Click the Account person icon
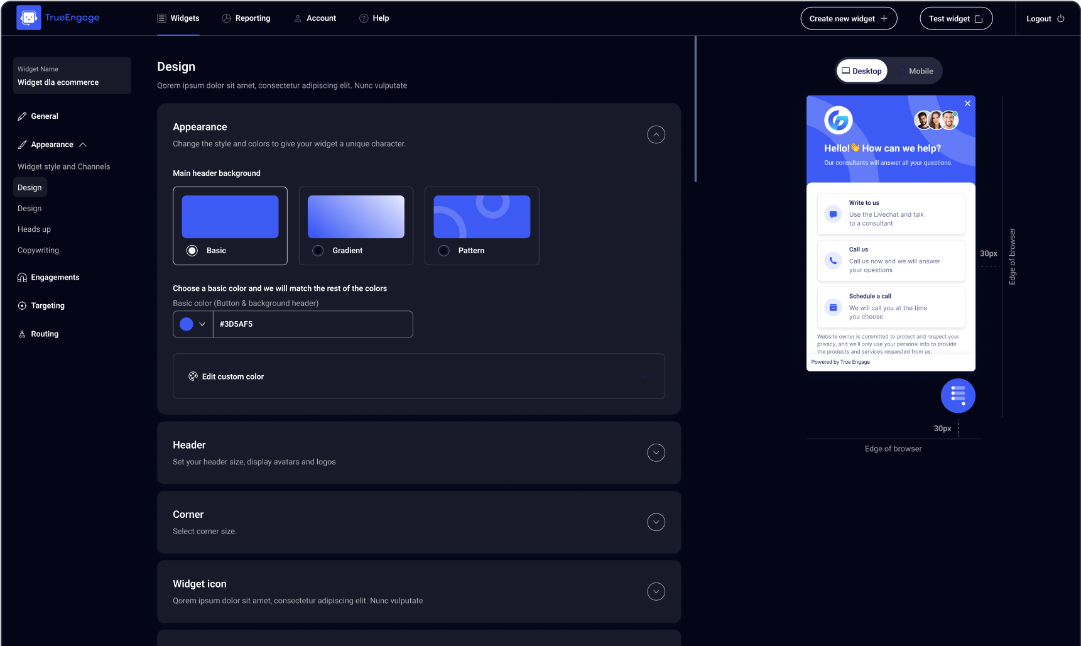This screenshot has height=646, width=1081. pos(298,18)
